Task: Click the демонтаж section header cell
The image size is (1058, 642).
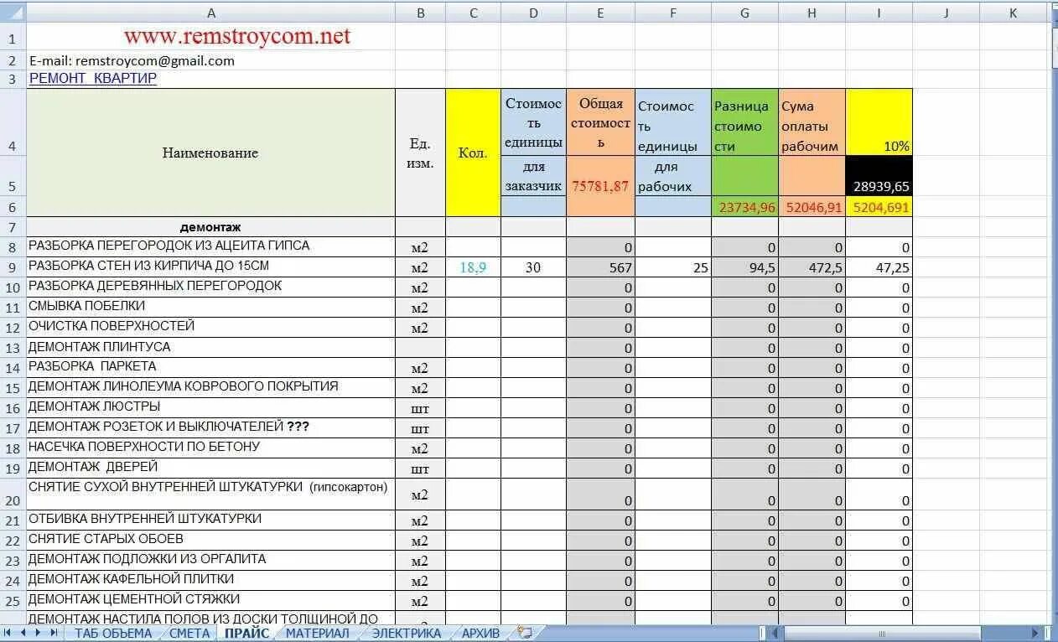Action: click(x=210, y=227)
